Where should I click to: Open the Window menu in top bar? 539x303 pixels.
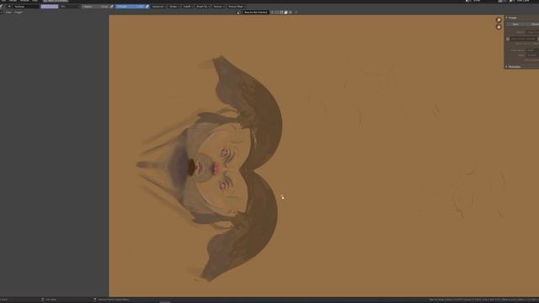tap(24, 1)
